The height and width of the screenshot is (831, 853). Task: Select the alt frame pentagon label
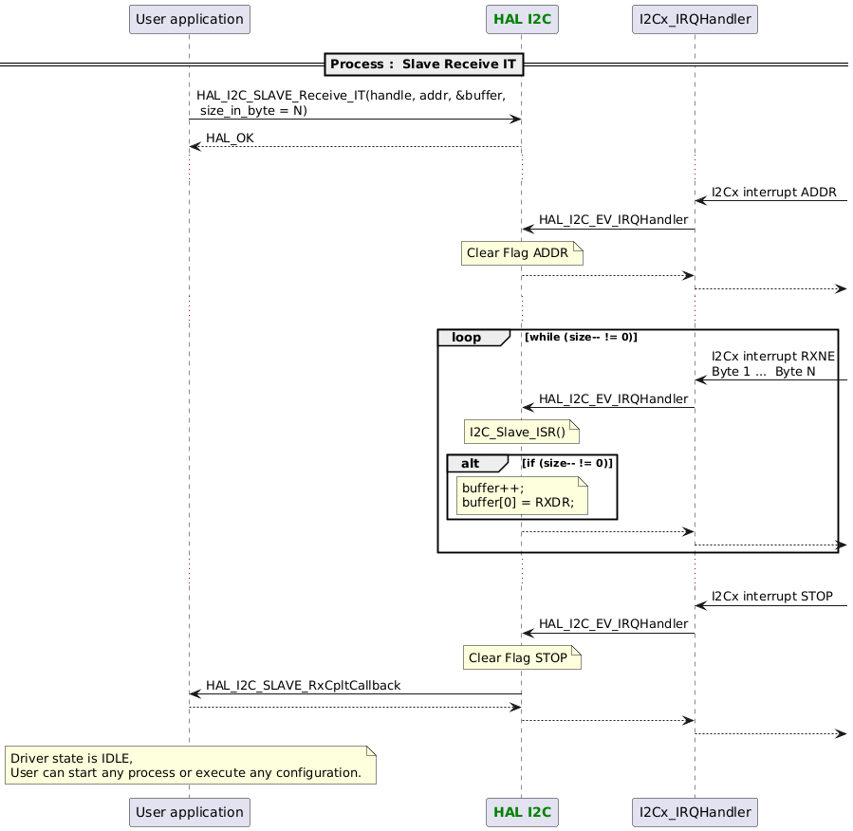[x=475, y=463]
